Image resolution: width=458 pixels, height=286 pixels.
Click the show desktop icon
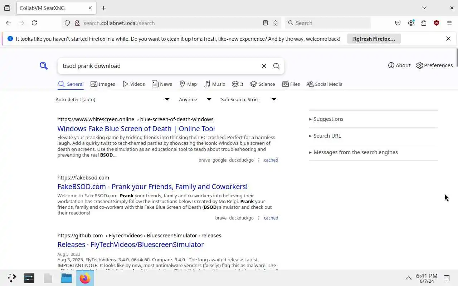click(447, 278)
